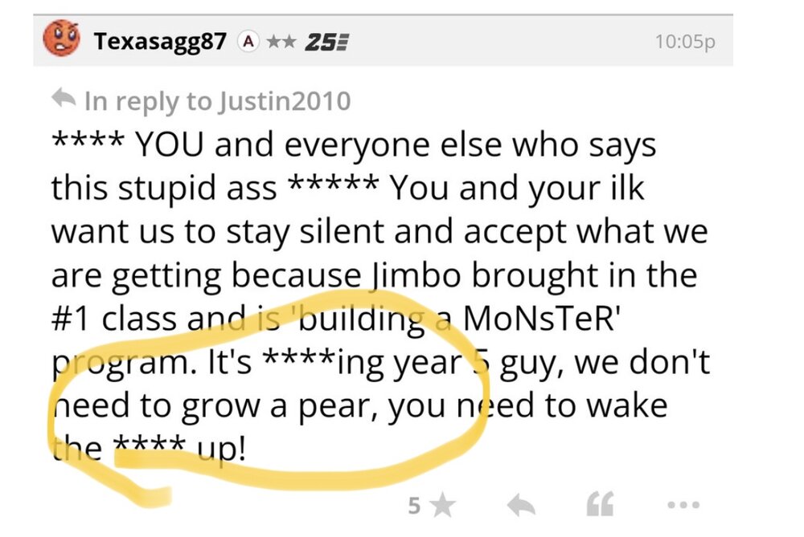This screenshot has height=537, width=804.
Task: Click the angry face avatar
Action: coord(63,39)
